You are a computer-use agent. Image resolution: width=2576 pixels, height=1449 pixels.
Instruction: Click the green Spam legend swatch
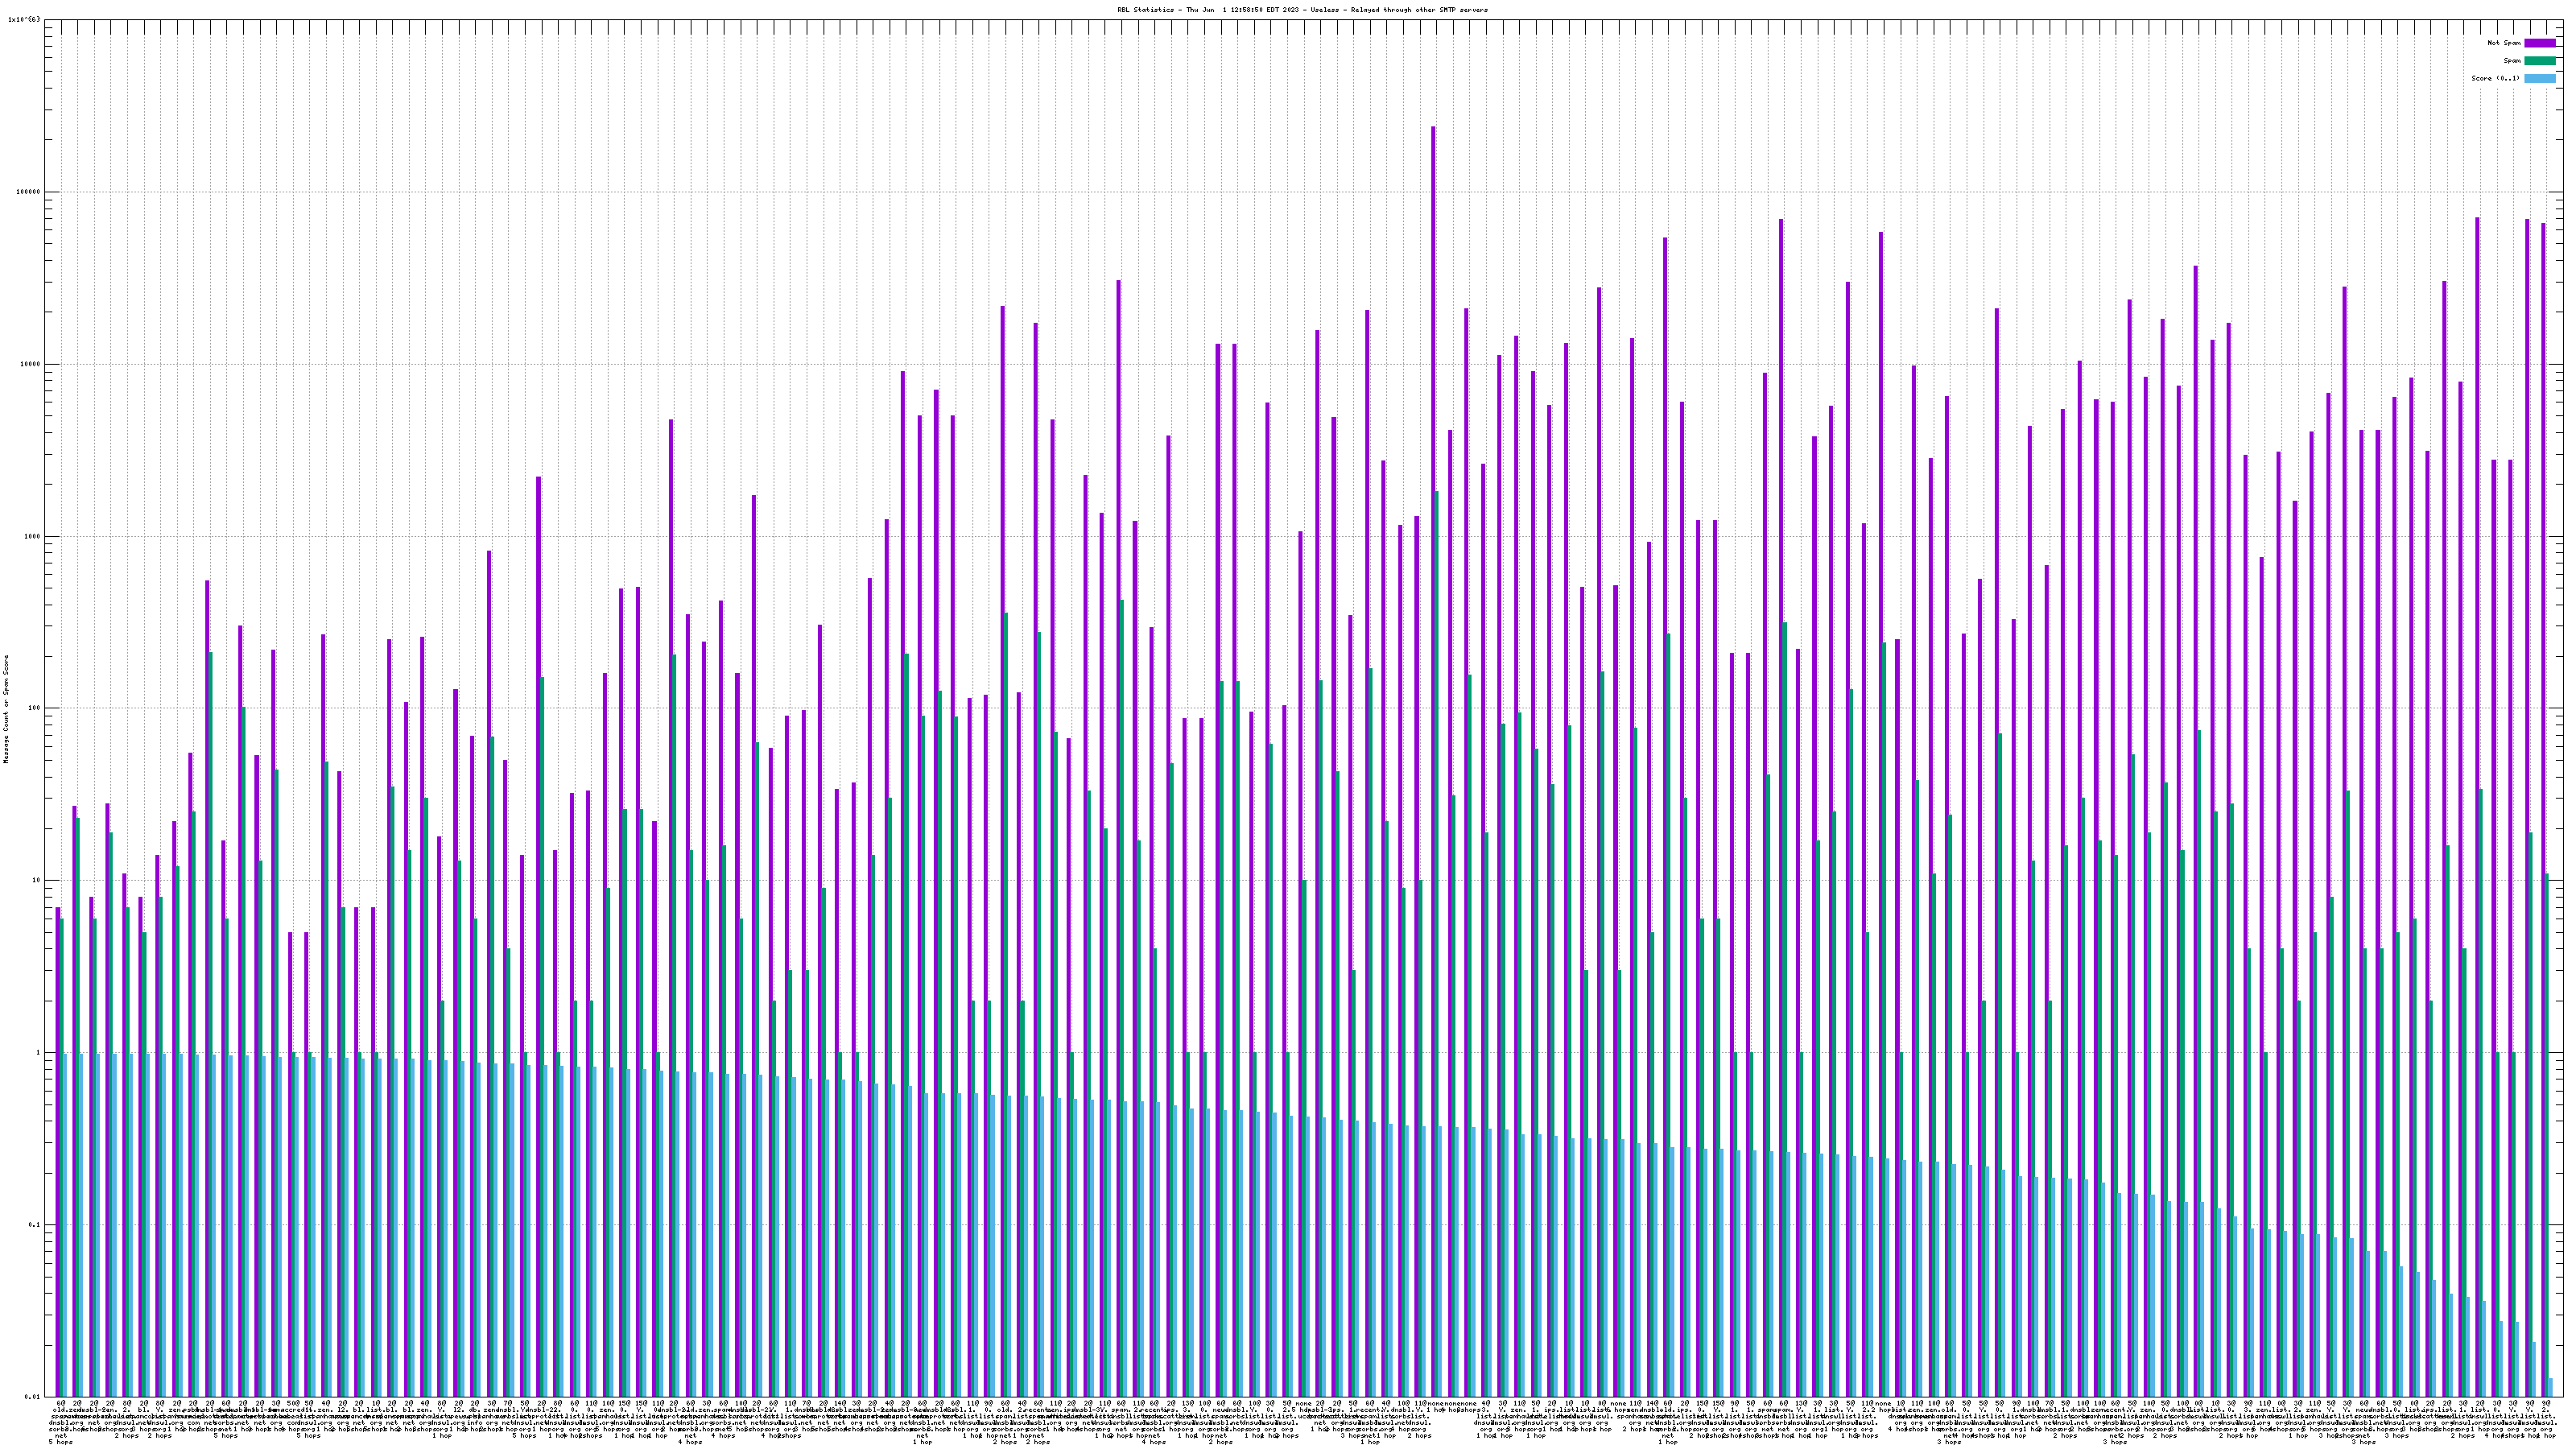[2539, 61]
